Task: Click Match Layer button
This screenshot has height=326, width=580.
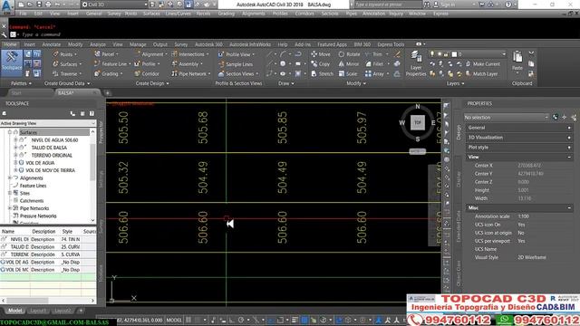Action: point(481,74)
